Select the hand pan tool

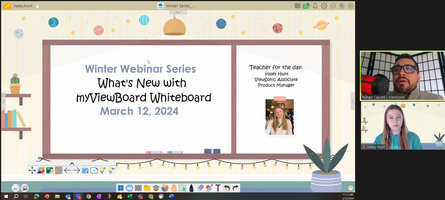[174, 188]
